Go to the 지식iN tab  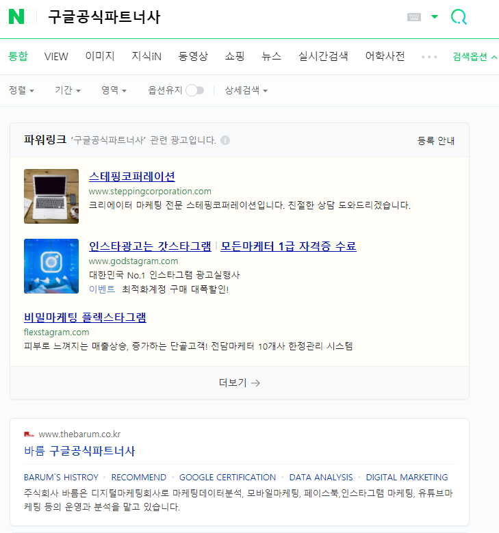(x=146, y=56)
